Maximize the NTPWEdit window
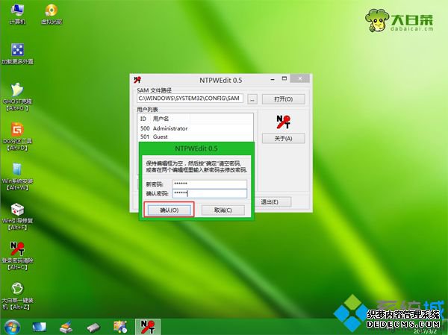This screenshot has width=448, height=335. tap(284, 79)
